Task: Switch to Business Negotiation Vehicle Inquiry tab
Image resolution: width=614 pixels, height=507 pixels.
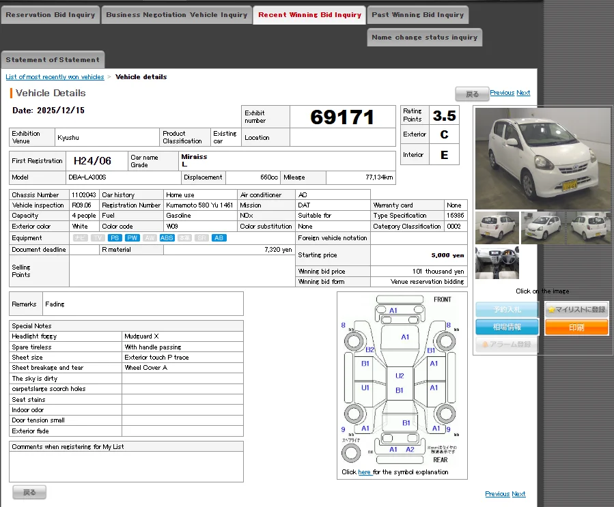Action: click(x=177, y=15)
